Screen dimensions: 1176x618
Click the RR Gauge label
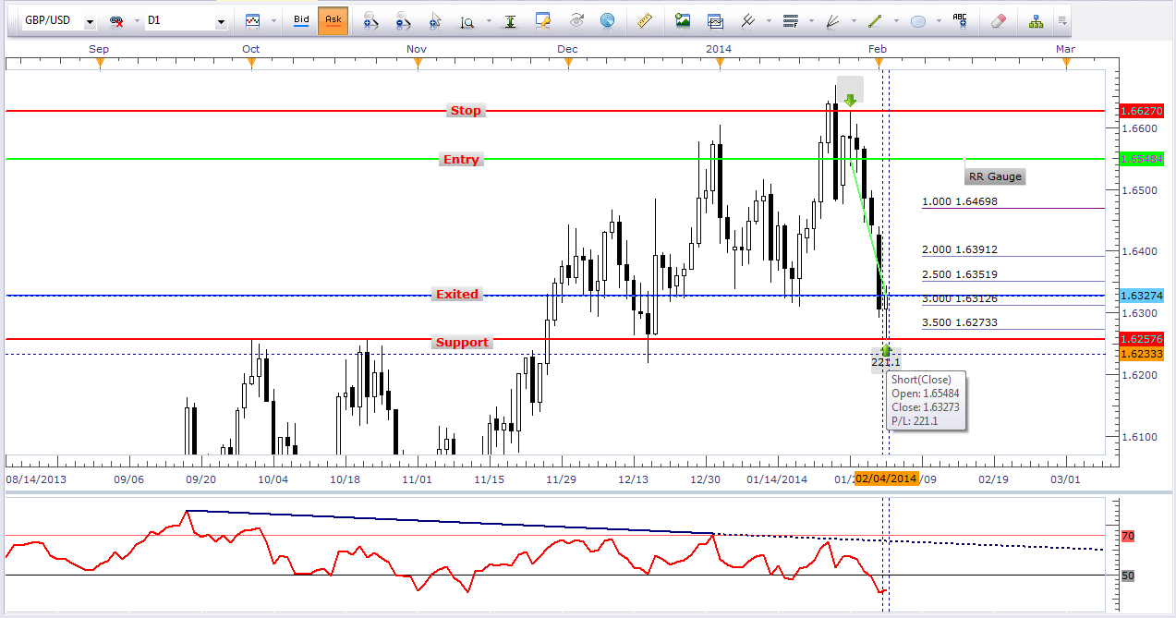(995, 176)
